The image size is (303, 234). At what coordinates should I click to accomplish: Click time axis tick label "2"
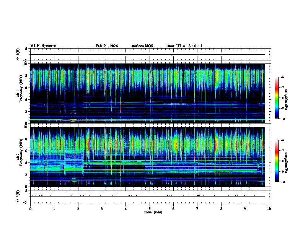click(x=78, y=209)
